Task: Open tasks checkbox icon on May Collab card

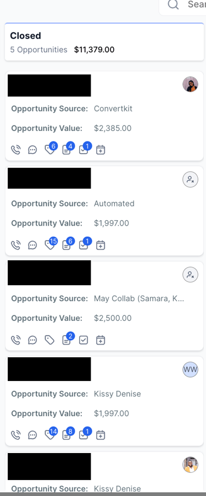Action: point(83,340)
